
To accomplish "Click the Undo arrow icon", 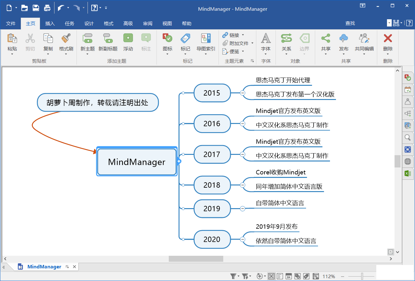I will point(61,8).
